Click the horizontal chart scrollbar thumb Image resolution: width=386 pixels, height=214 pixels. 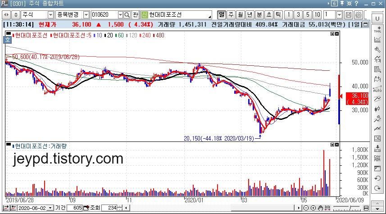pos(263,208)
